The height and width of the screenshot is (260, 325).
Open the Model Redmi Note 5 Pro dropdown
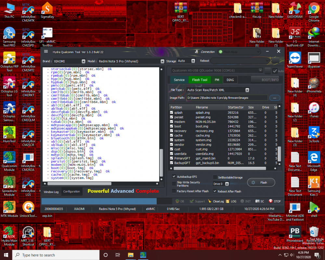[162, 61]
